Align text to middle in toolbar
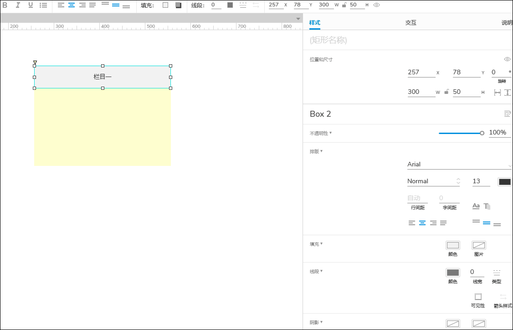 click(x=115, y=5)
